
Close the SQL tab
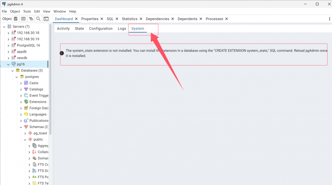pyautogui.click(x=117, y=19)
